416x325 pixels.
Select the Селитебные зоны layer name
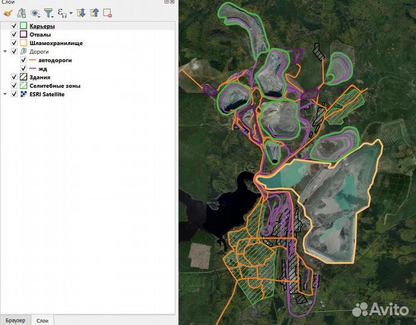pyautogui.click(x=55, y=85)
